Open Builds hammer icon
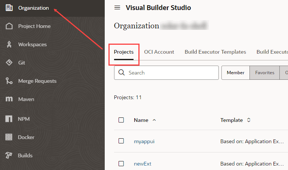 [9, 155]
